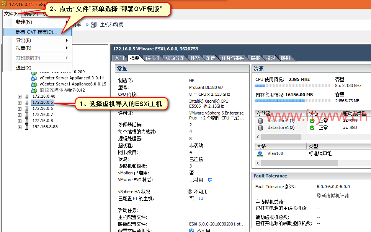
Task: Sort by the 存储器 column header
Action: click(x=281, y=113)
